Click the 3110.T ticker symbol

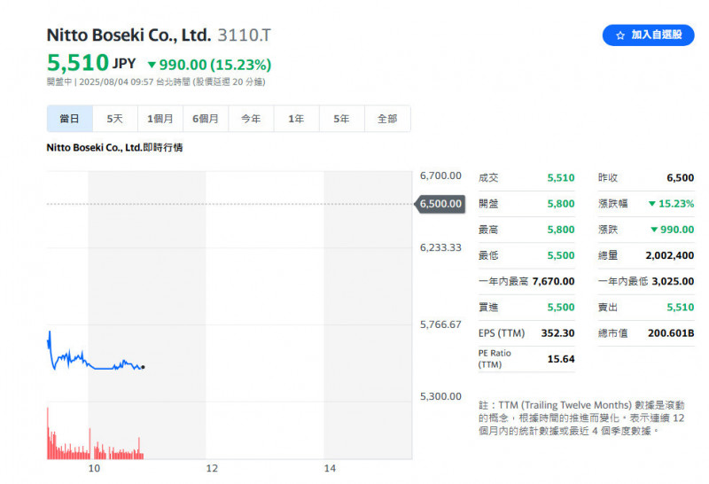point(245,35)
